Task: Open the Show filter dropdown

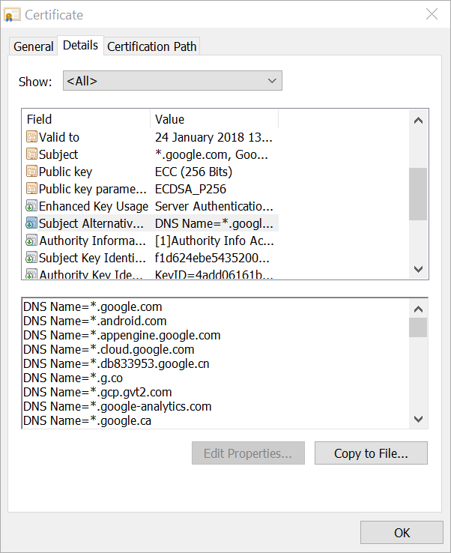Action: tap(172, 81)
